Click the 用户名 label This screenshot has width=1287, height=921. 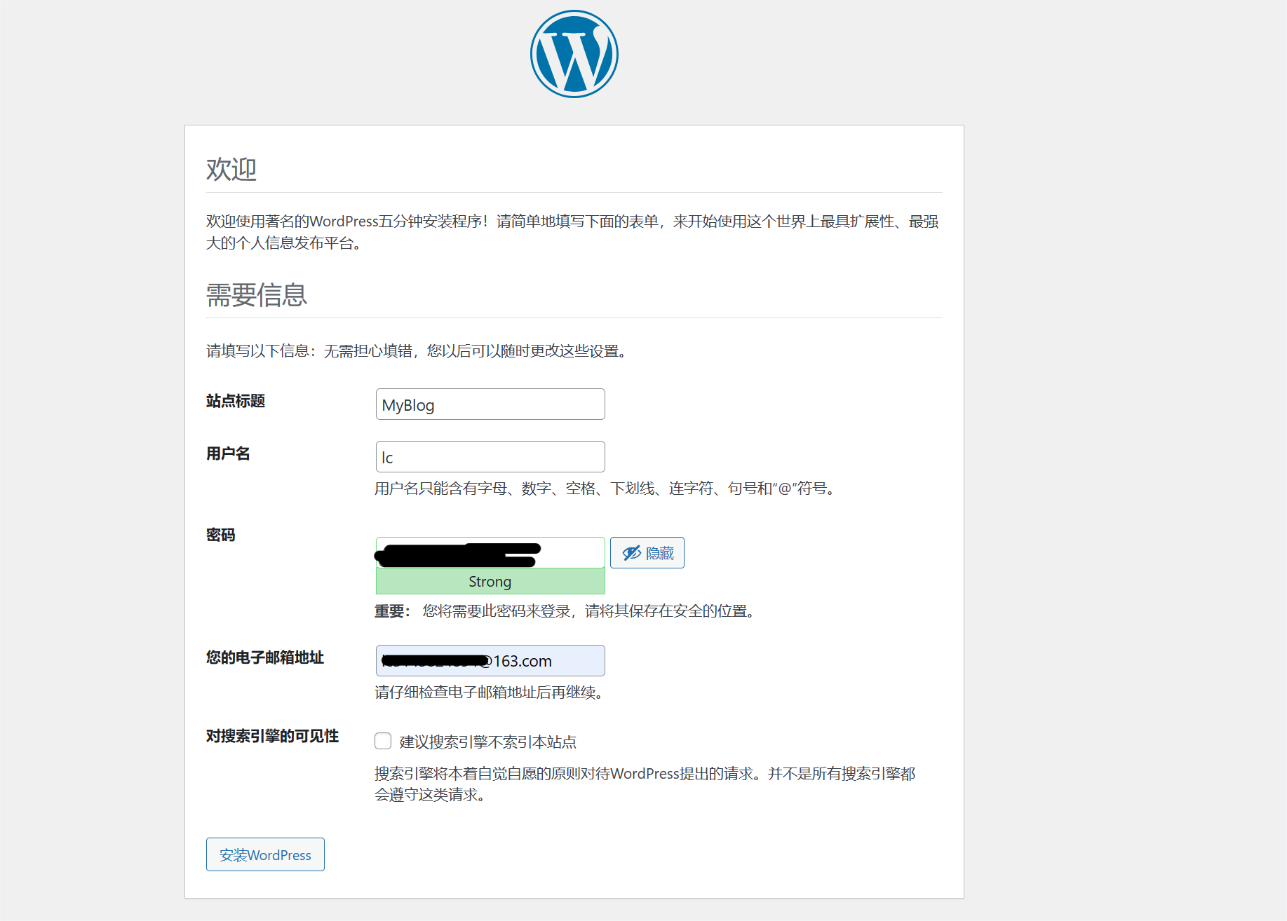[228, 453]
